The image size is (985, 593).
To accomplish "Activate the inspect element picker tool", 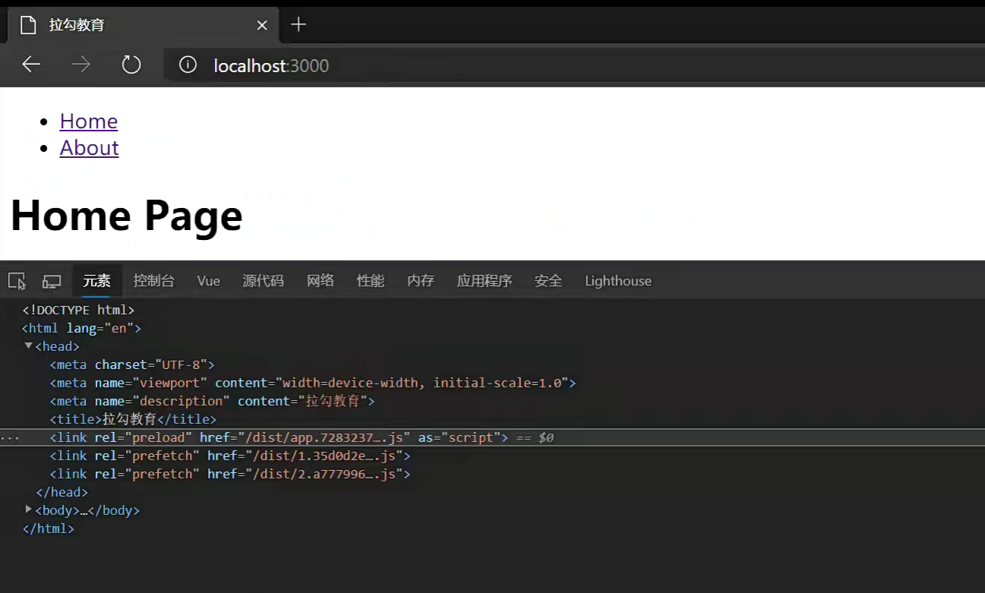I will 17,281.
